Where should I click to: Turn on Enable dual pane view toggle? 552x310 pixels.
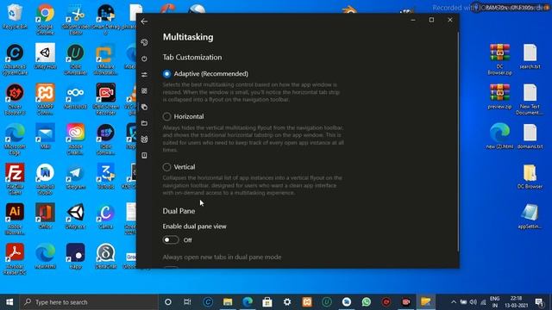pos(171,240)
